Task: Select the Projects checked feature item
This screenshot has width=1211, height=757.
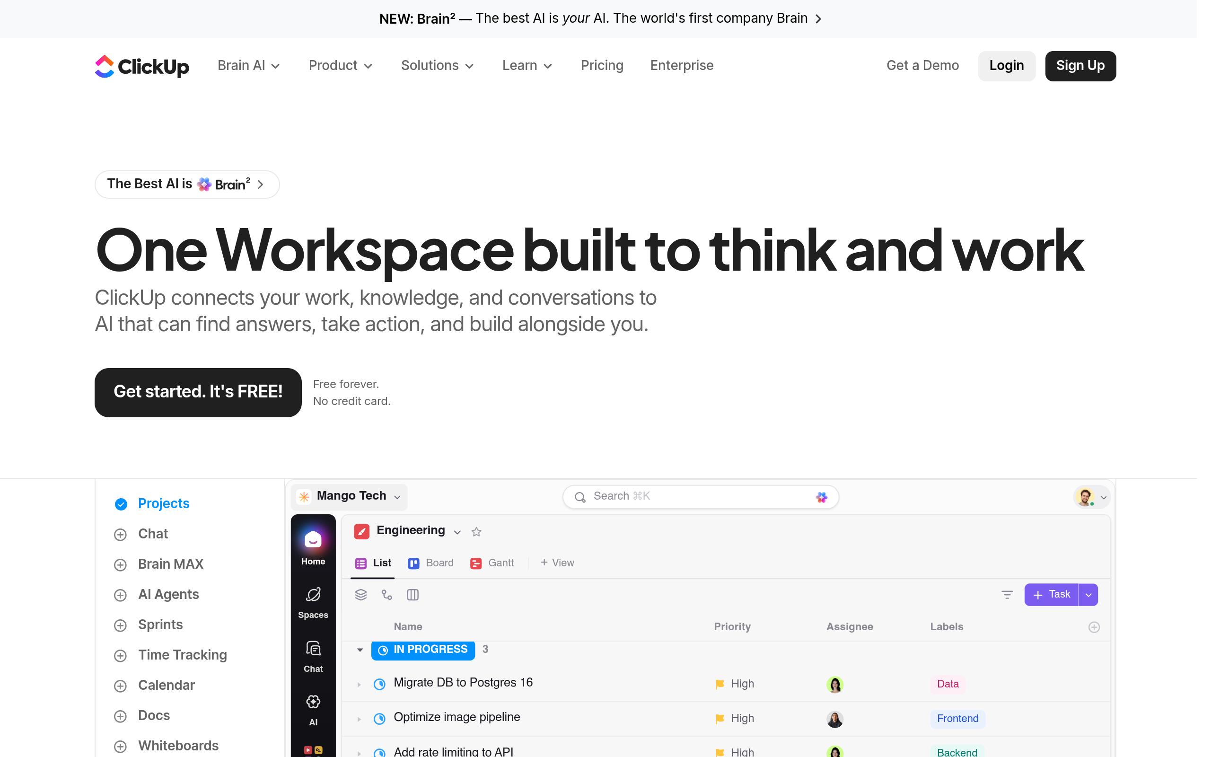Action: (152, 504)
